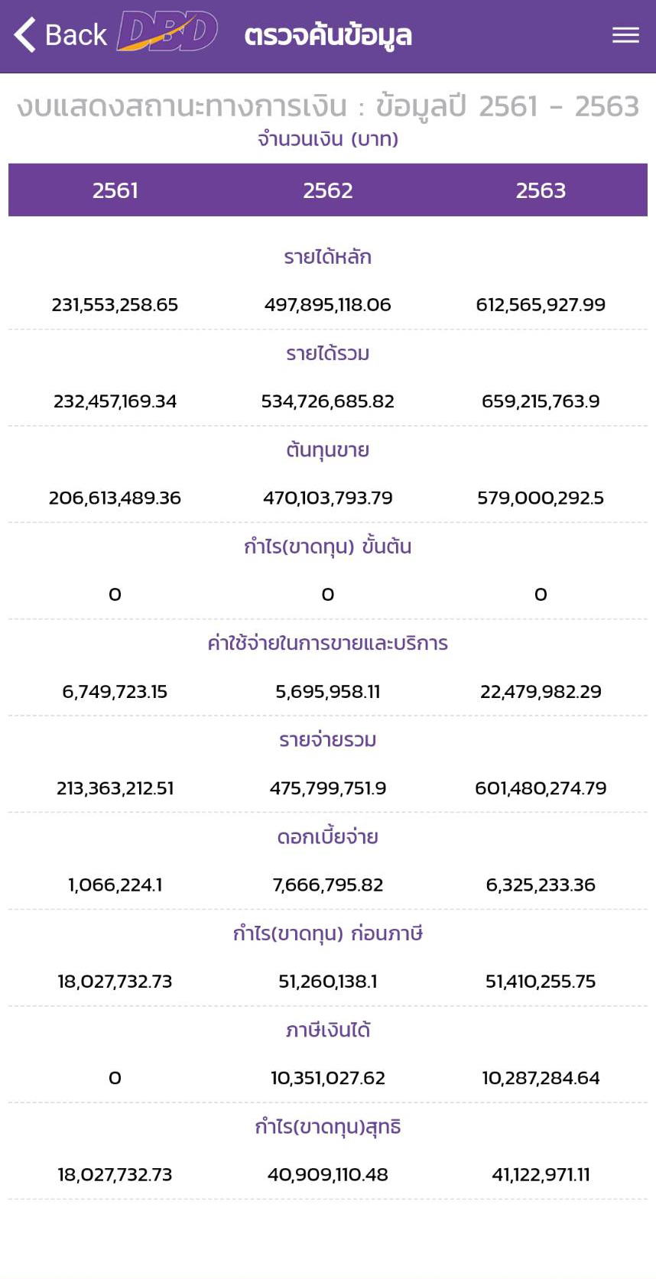Image resolution: width=656 pixels, height=1279 pixels.
Task: Click the จำนวนเงิน (บาท) subtitle
Action: [x=328, y=139]
